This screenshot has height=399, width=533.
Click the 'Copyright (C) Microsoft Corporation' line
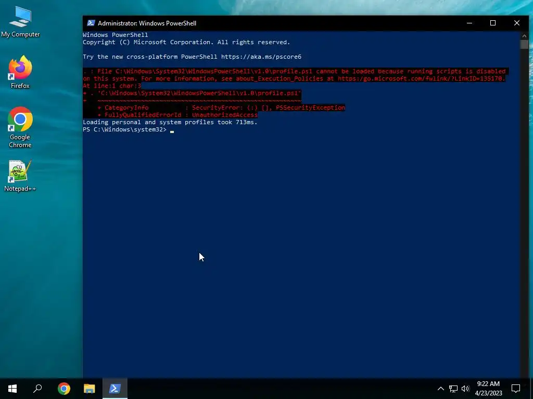coord(186,42)
